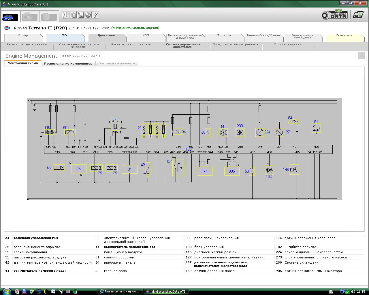Click the copy documents toolbar icon
Viewport: 369px width, 295px height.
(73, 15)
